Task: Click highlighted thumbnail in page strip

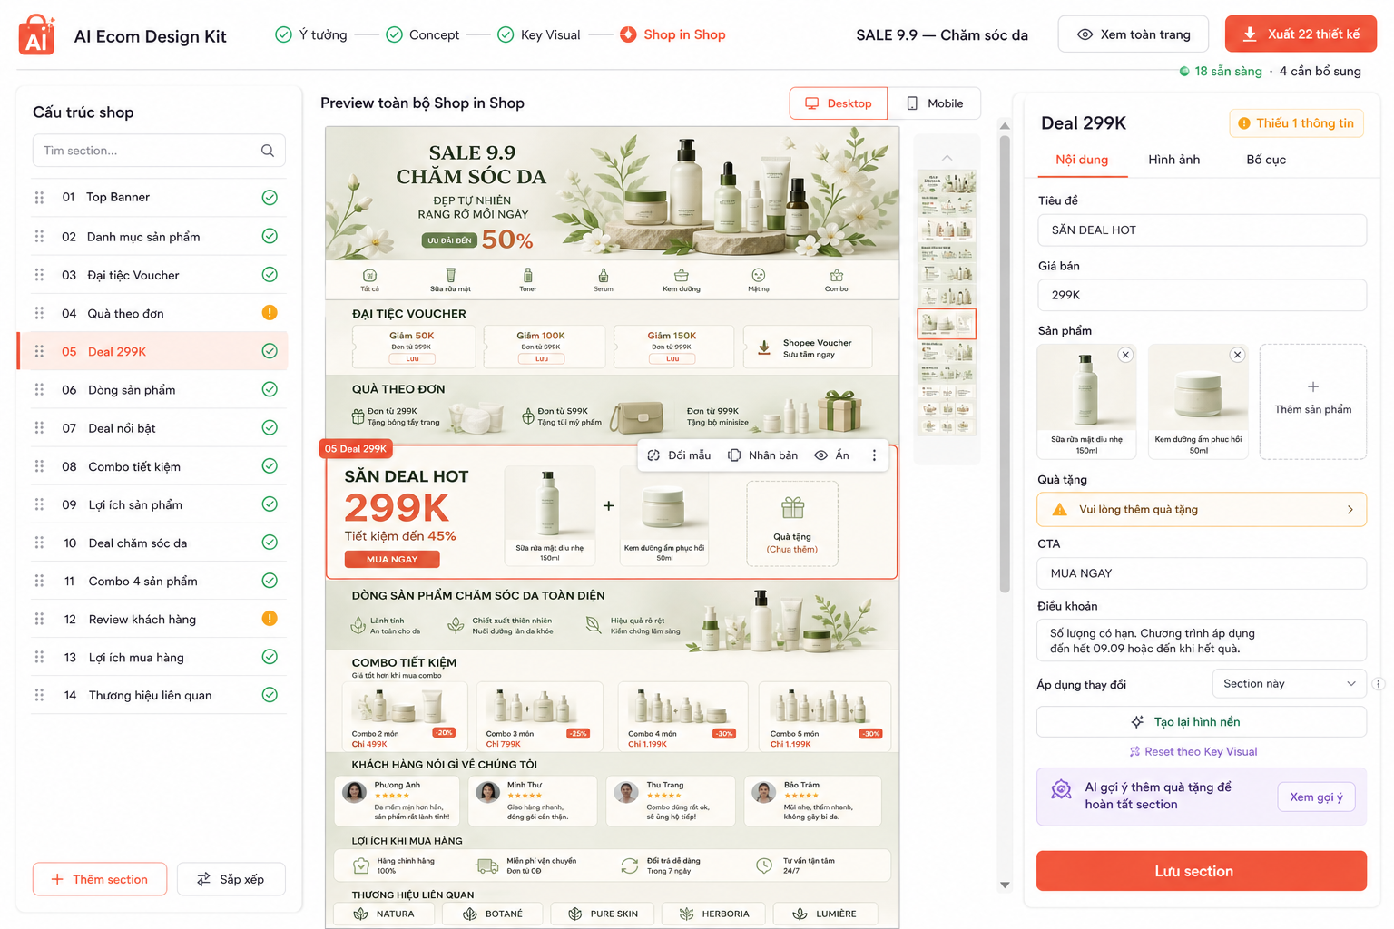Action: point(947,324)
